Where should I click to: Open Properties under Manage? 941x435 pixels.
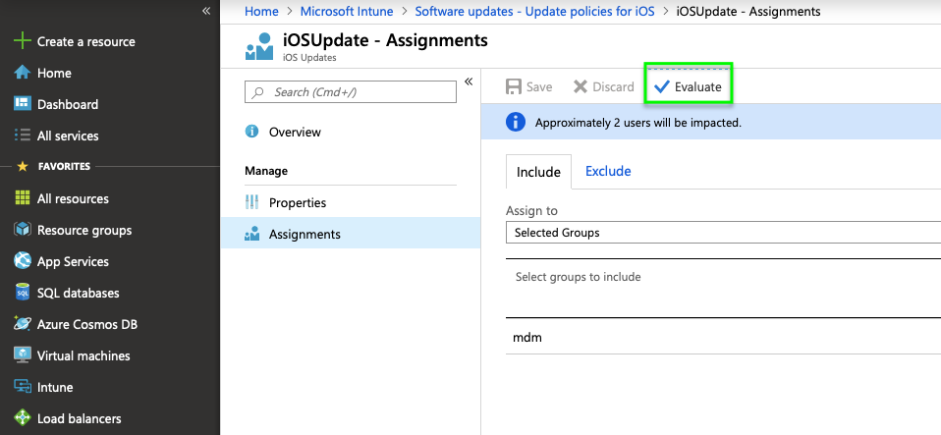pyautogui.click(x=298, y=203)
